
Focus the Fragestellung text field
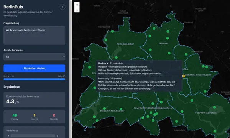coord(34,35)
